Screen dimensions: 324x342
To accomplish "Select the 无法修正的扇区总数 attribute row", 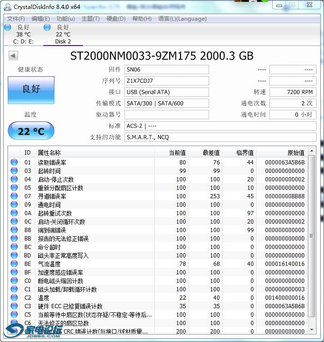I will point(158,323).
